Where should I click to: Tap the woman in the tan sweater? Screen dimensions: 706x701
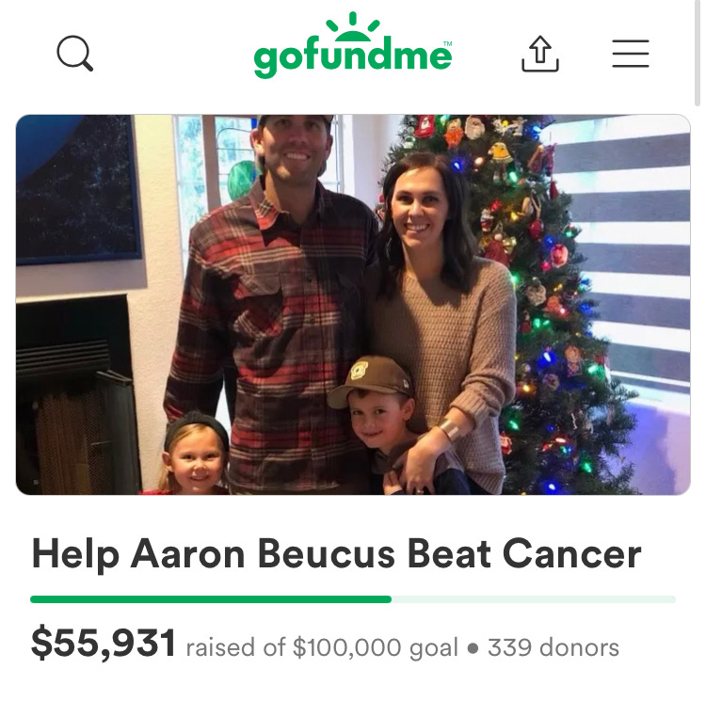441,315
